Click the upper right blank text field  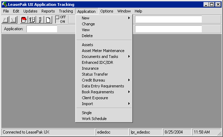[168, 19]
